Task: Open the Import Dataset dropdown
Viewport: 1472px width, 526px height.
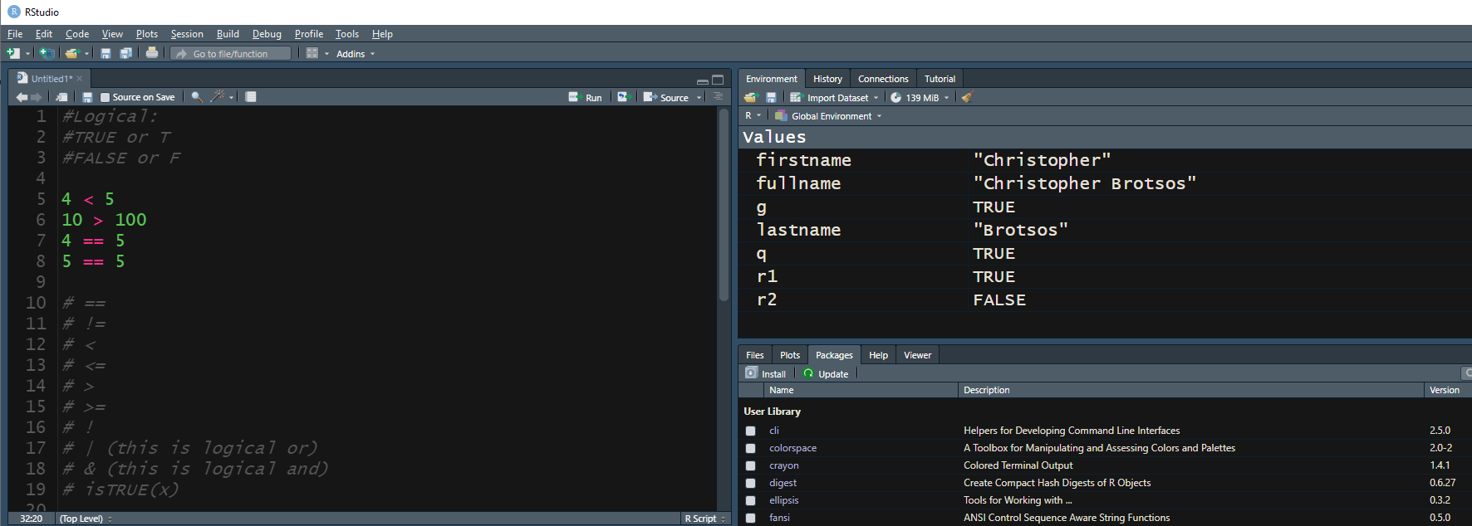Action: pyautogui.click(x=833, y=98)
